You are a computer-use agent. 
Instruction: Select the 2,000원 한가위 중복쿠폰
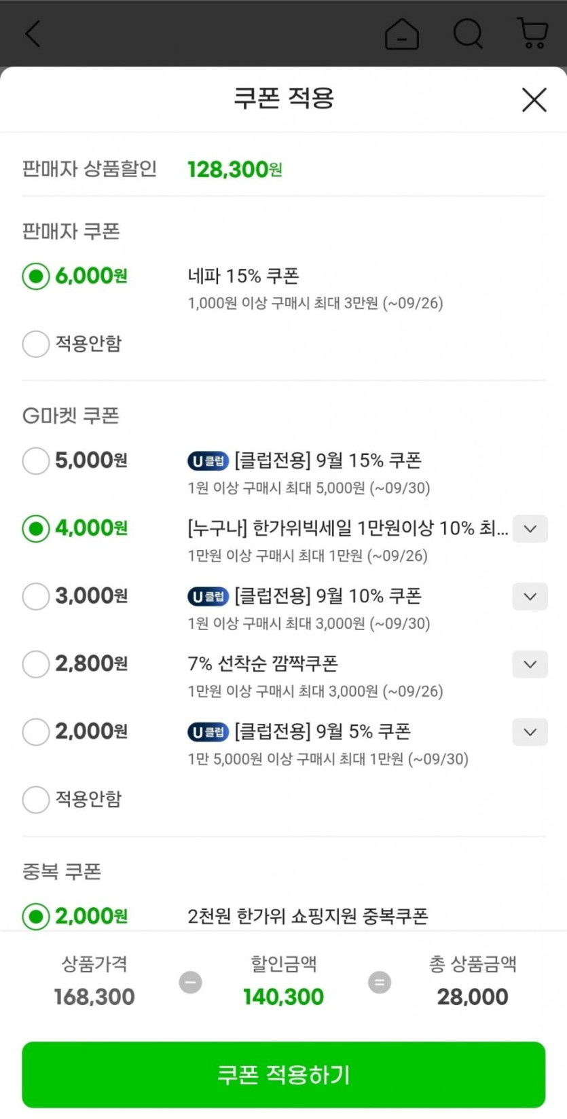pyautogui.click(x=36, y=916)
